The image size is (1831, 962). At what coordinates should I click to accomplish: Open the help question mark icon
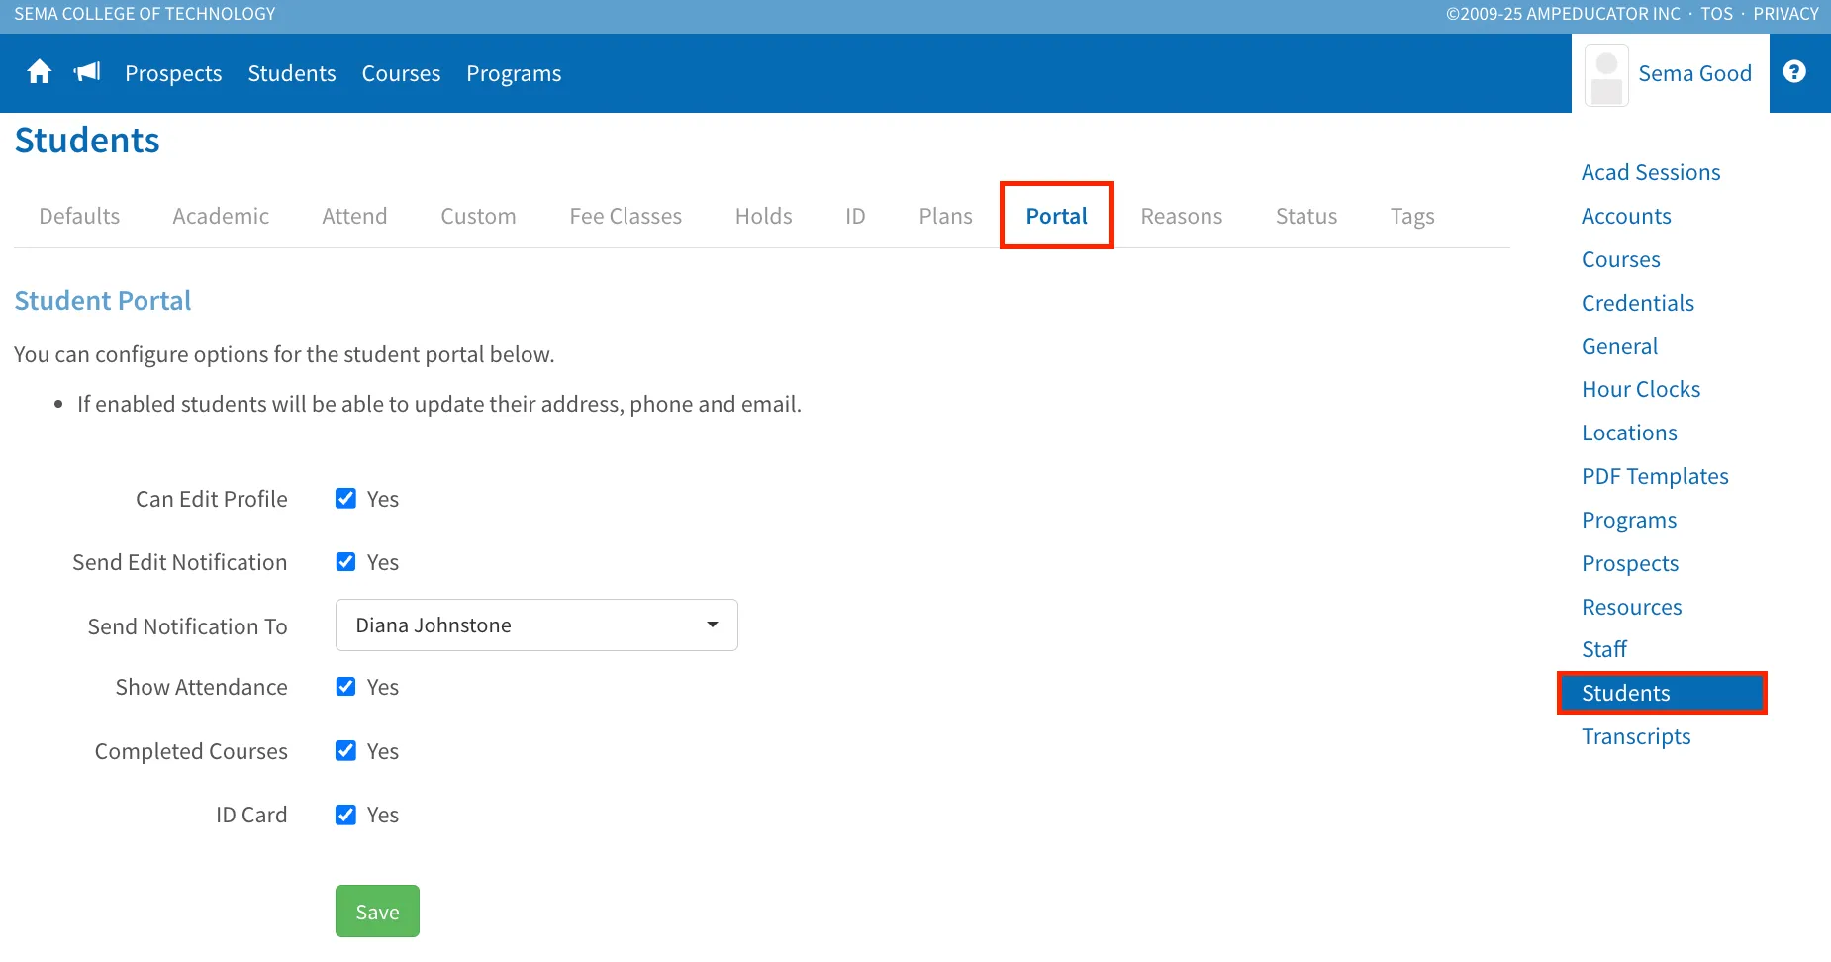pyautogui.click(x=1794, y=72)
